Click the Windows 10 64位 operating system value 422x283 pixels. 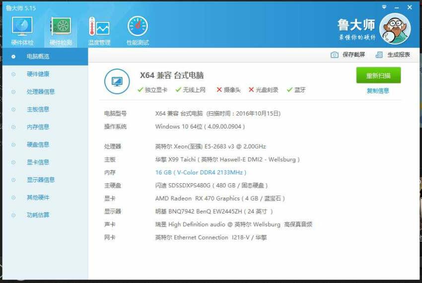[x=200, y=127]
